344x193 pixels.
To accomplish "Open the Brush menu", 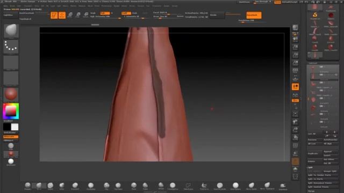I will coord(12,6).
